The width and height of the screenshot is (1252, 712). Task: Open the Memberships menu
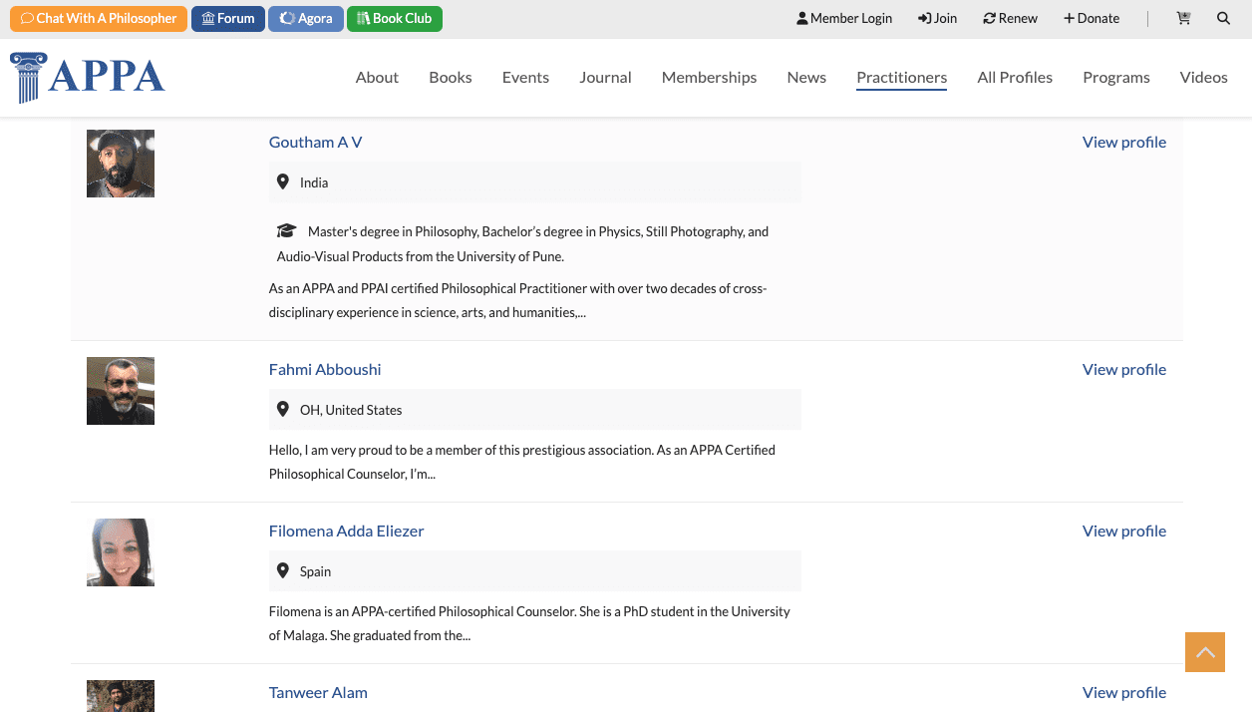click(x=709, y=77)
